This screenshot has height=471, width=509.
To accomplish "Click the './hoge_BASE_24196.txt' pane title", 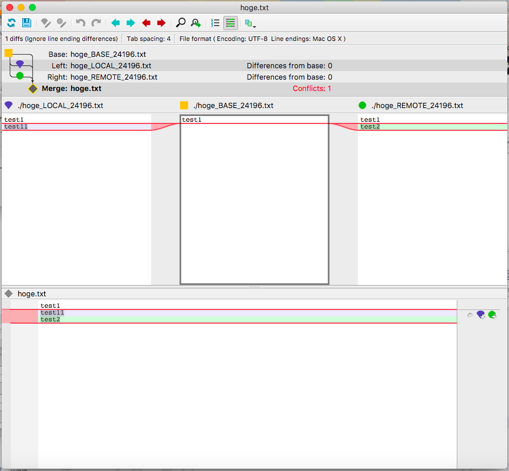I will tap(233, 106).
